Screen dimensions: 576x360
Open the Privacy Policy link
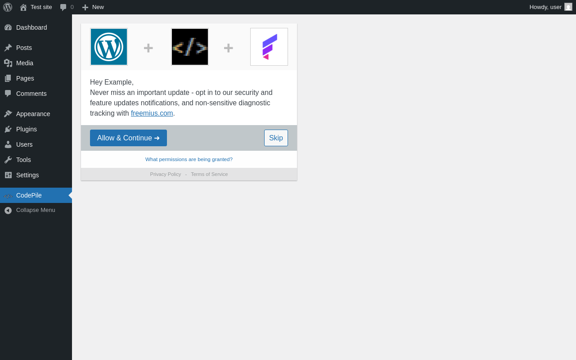[166, 174]
